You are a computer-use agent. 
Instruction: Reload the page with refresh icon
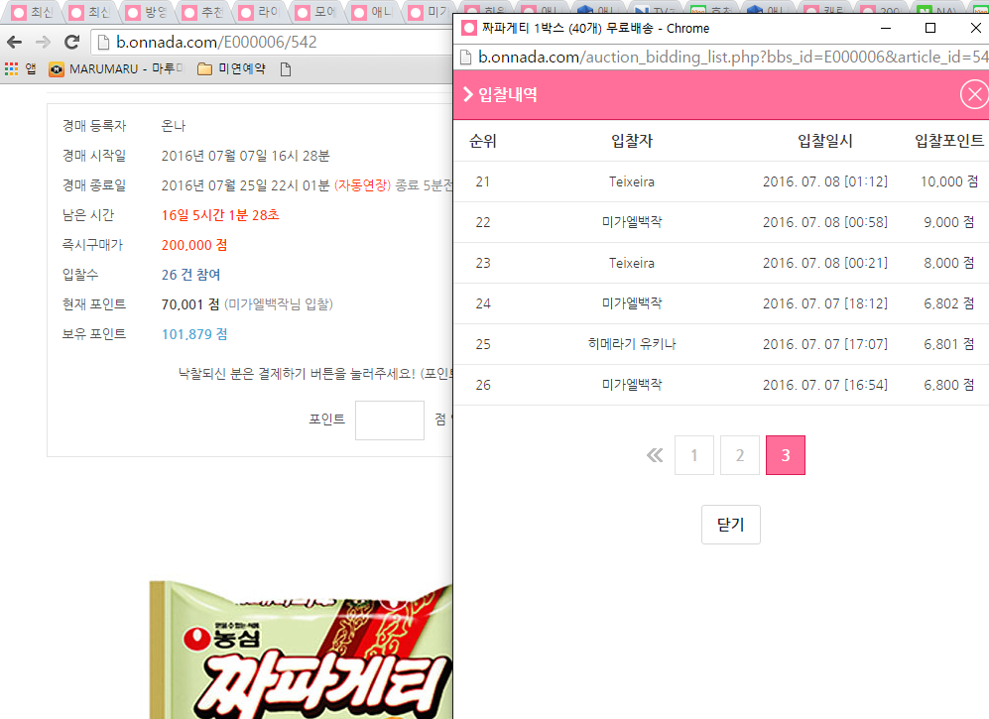[x=71, y=43]
